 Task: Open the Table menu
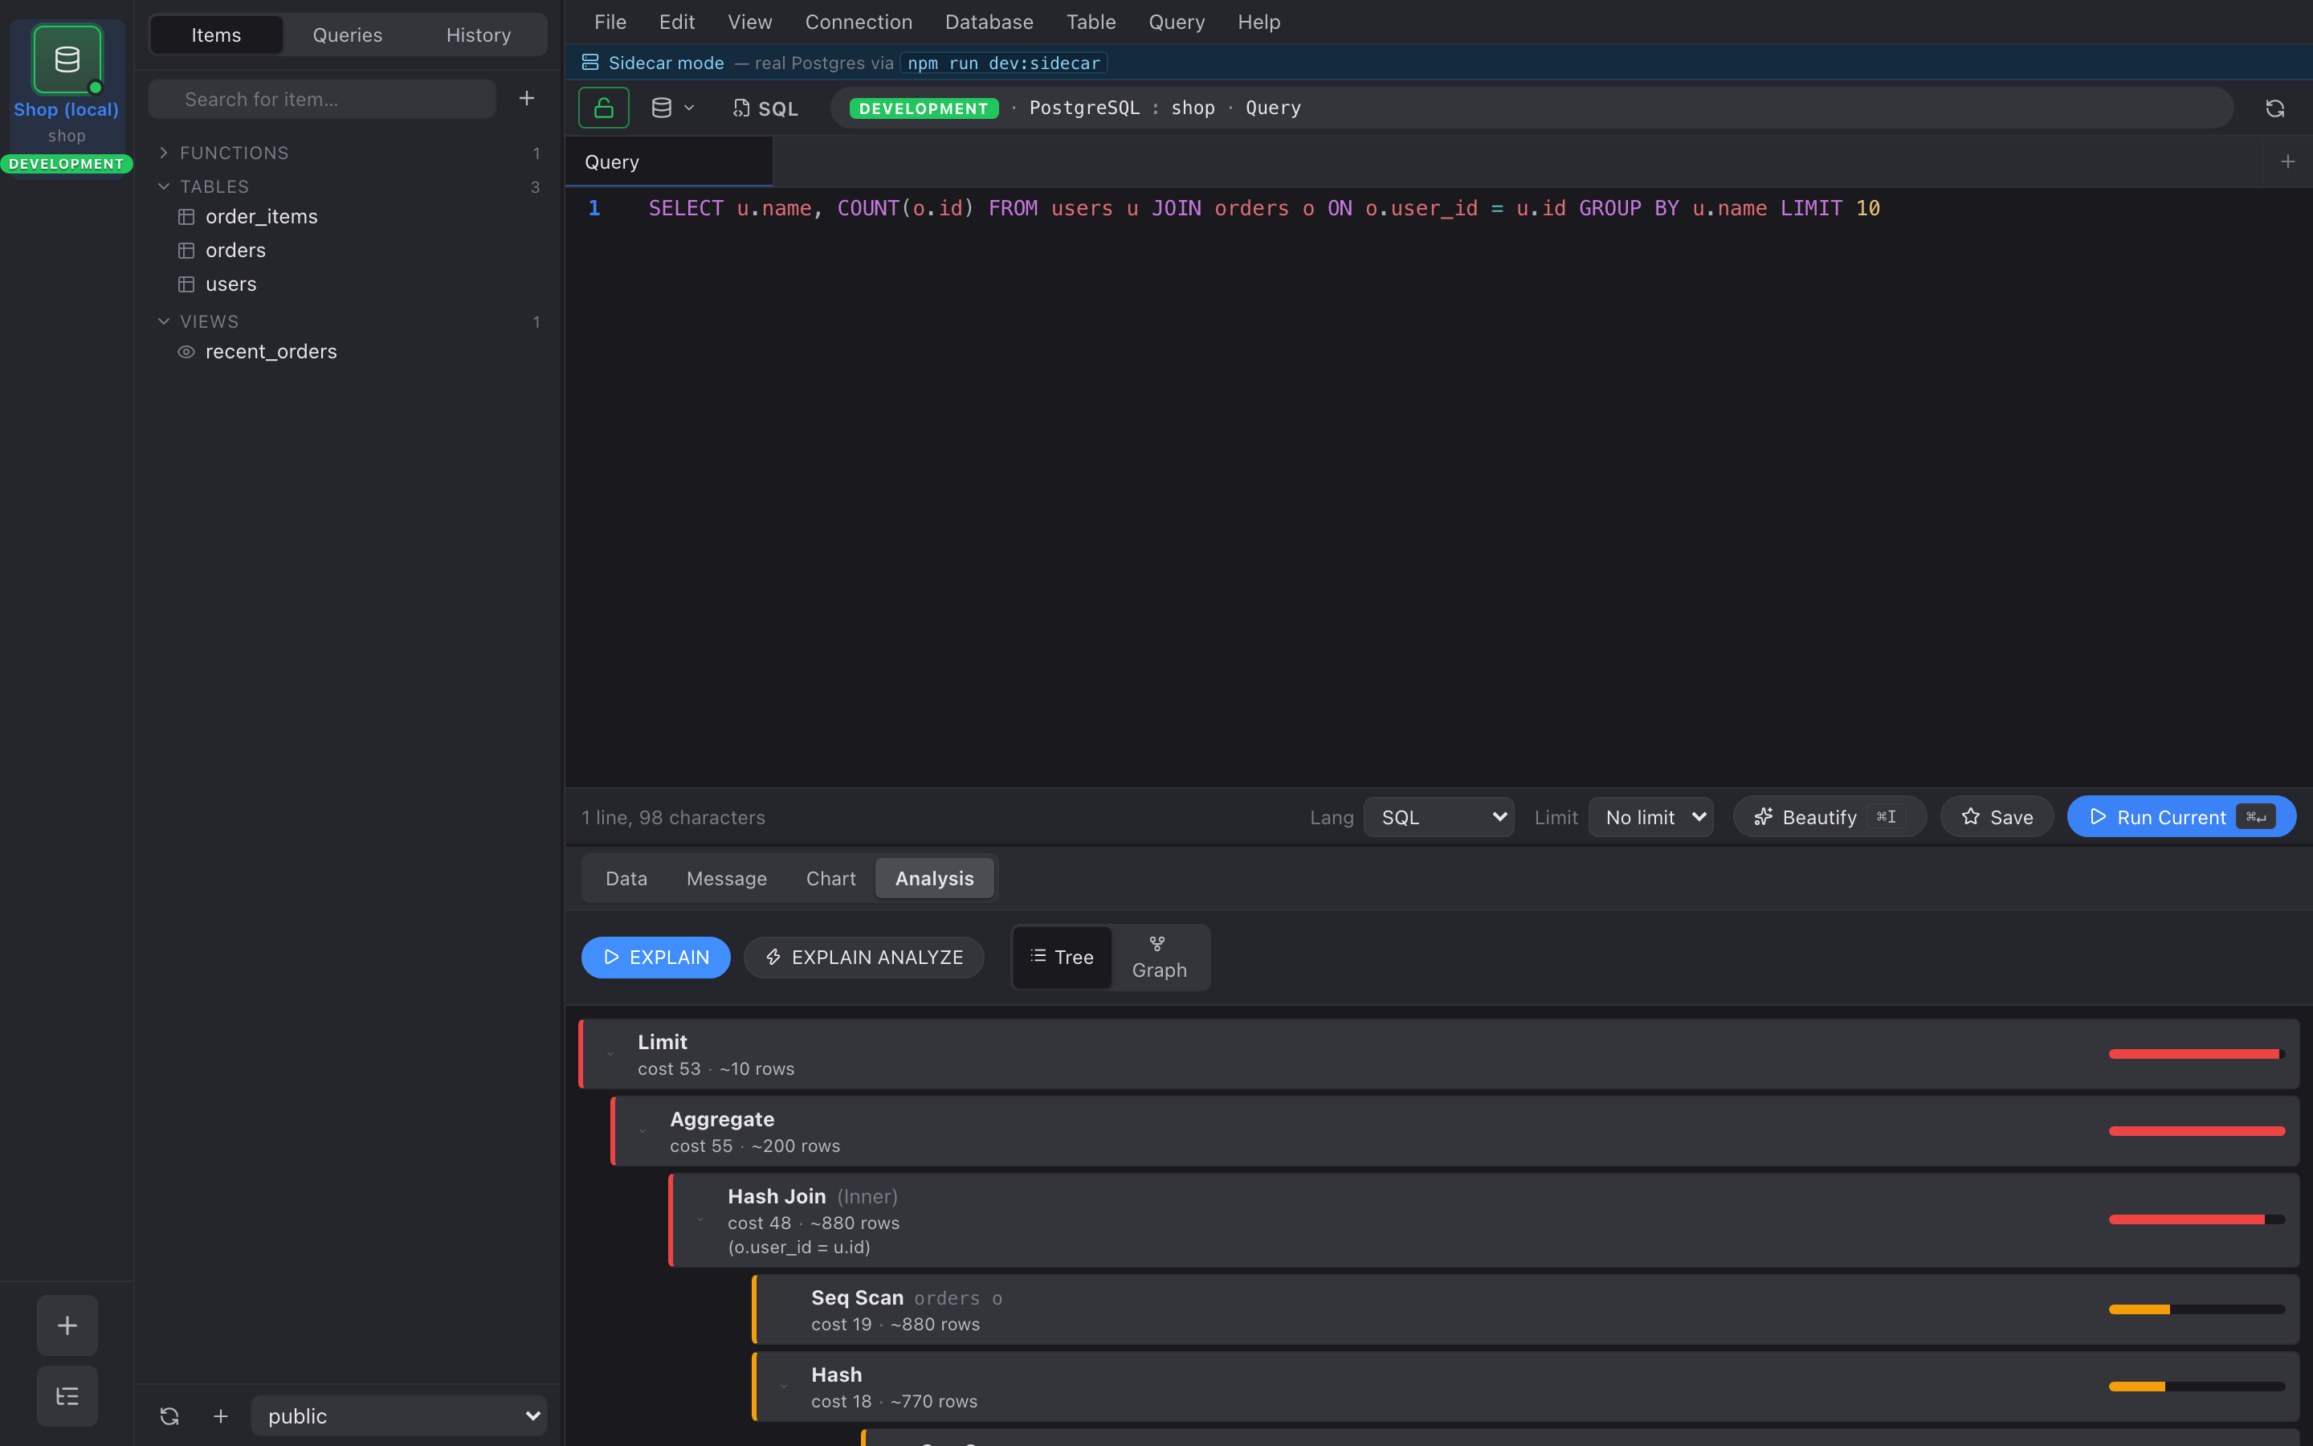click(1091, 22)
